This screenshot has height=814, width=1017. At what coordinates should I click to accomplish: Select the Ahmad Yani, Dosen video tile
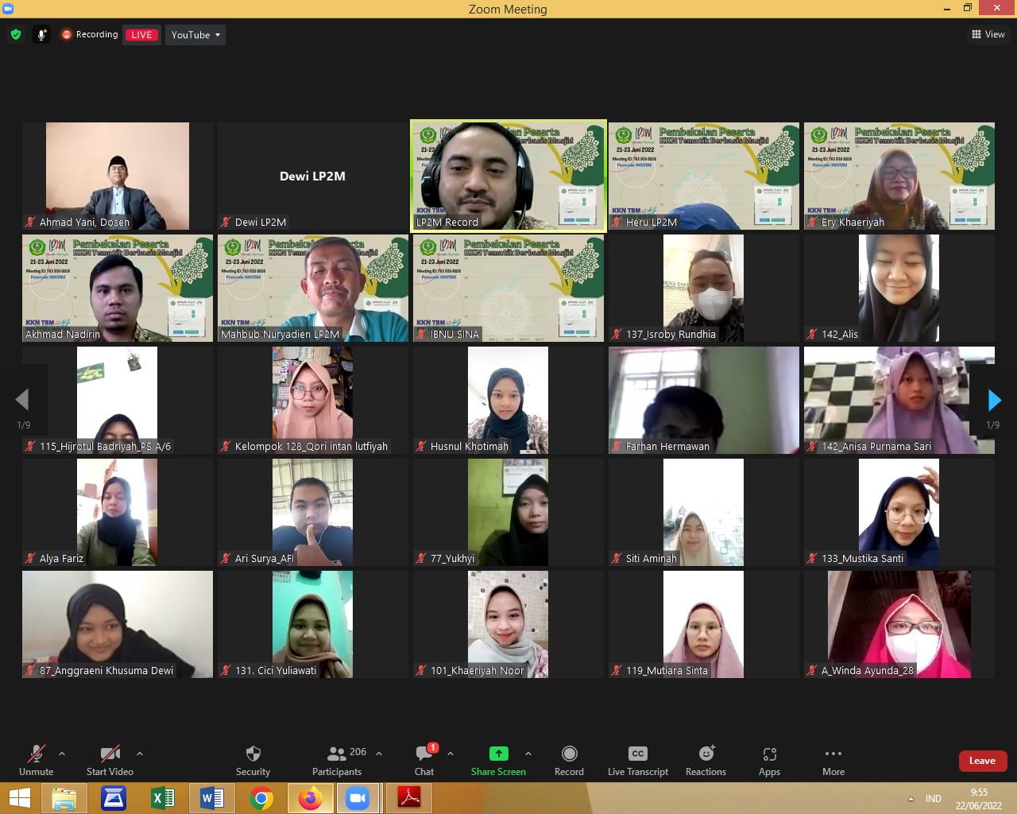point(118,176)
